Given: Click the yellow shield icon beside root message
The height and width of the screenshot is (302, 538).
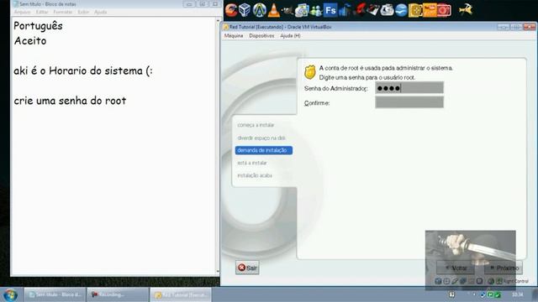Looking at the screenshot, I should [309, 72].
